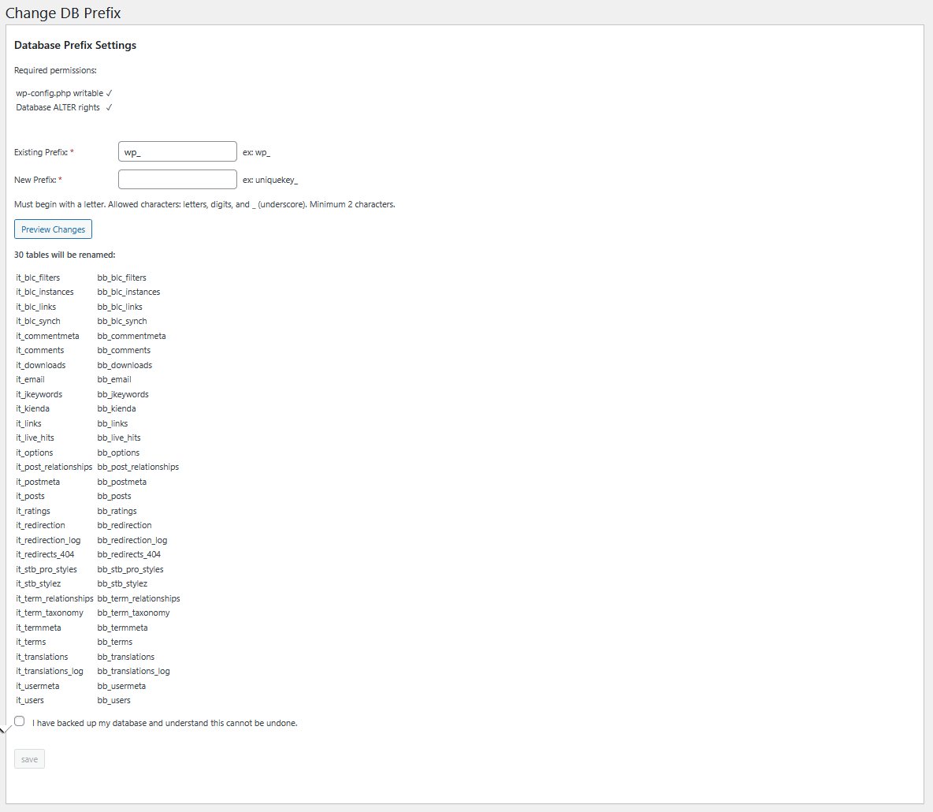Click the it_redirection table name

(x=40, y=525)
